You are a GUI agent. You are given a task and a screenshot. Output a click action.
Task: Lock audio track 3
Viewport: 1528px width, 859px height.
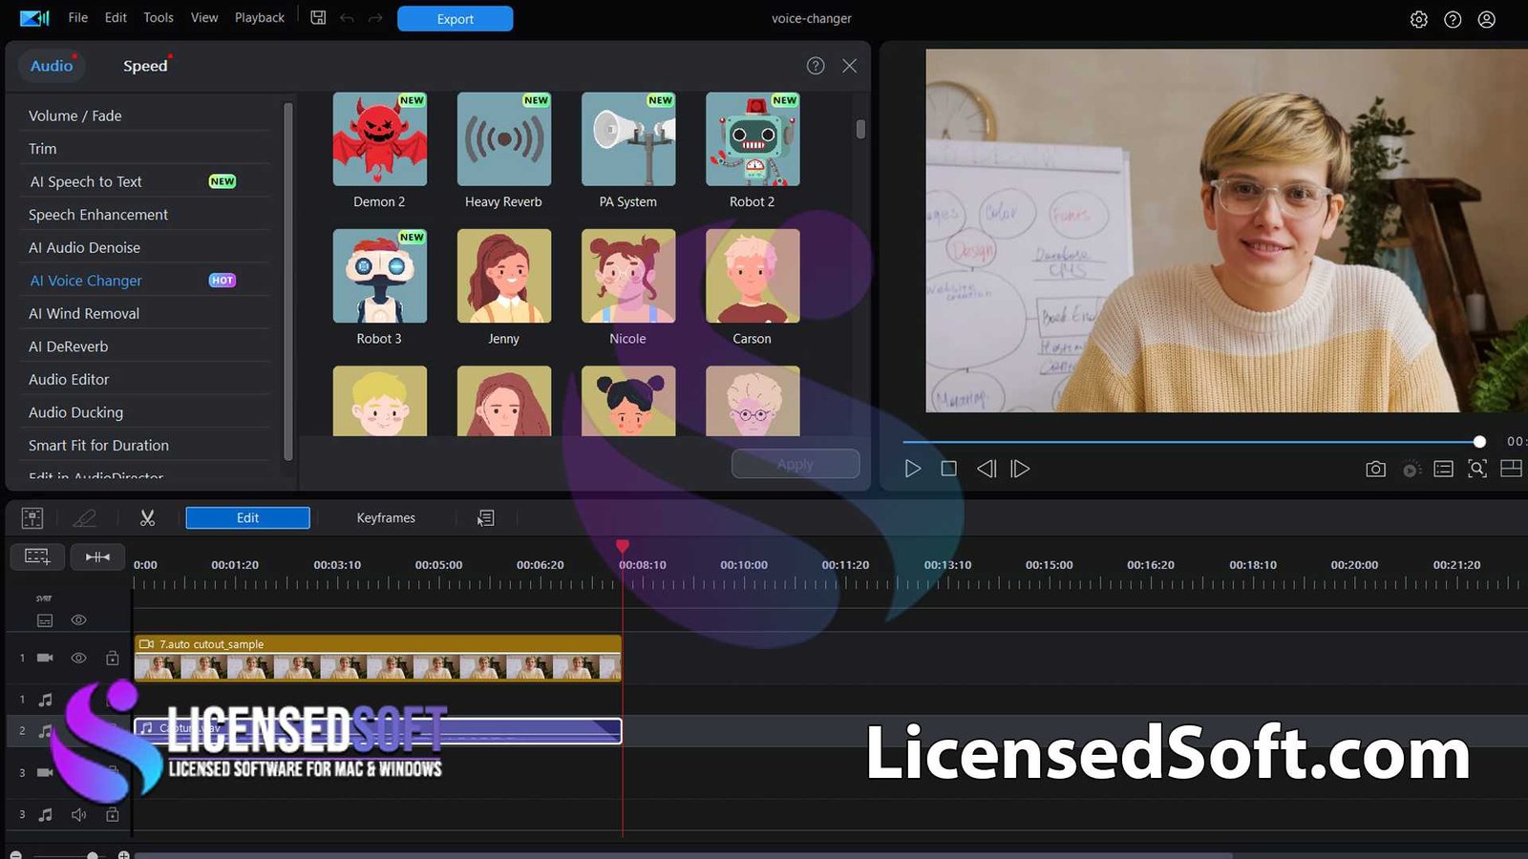point(112,814)
